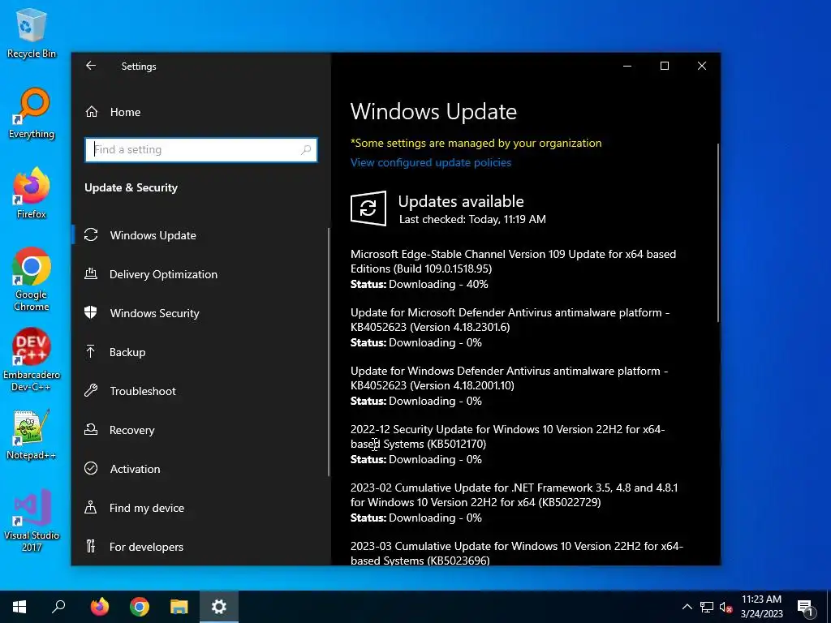This screenshot has width=831, height=623.
Task: Open the Start menu
Action: pos(19,607)
